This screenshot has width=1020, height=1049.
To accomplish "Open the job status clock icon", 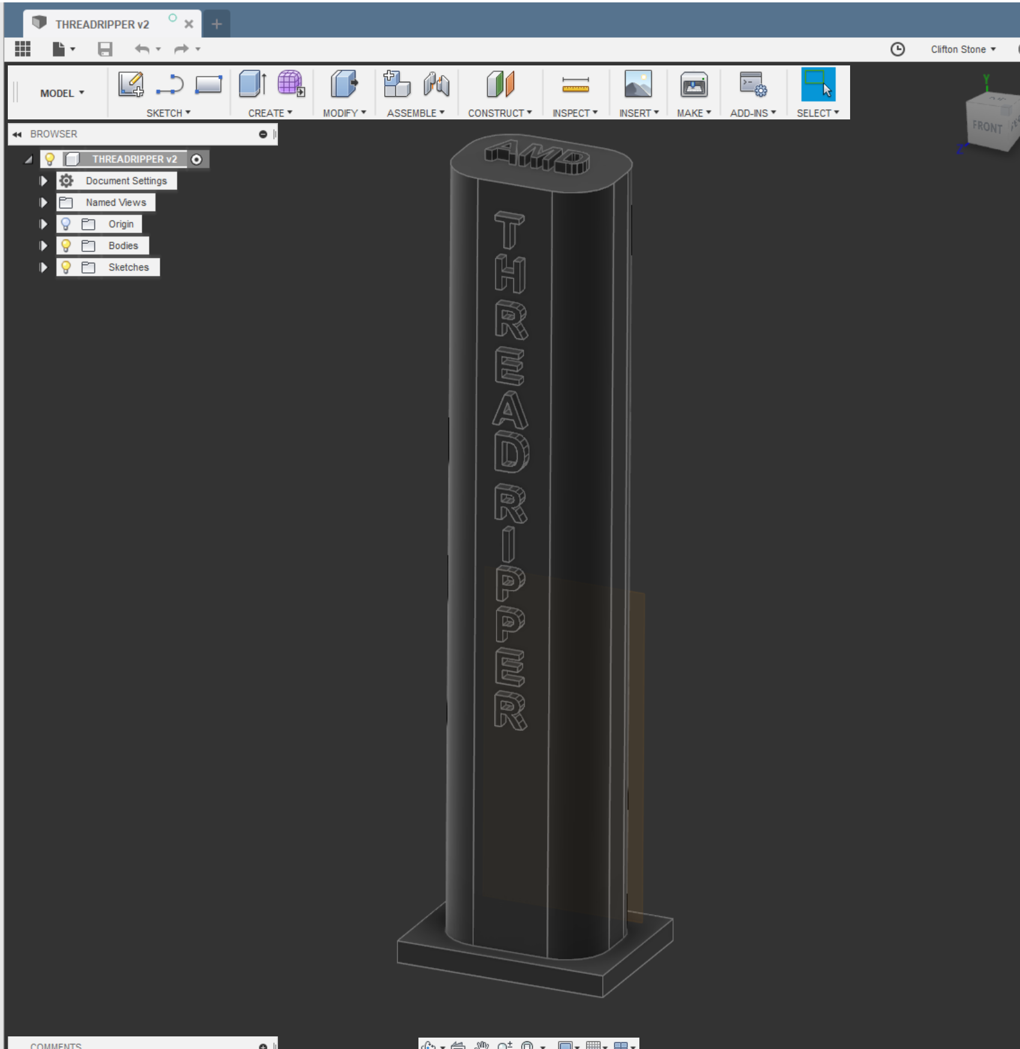I will (x=898, y=49).
